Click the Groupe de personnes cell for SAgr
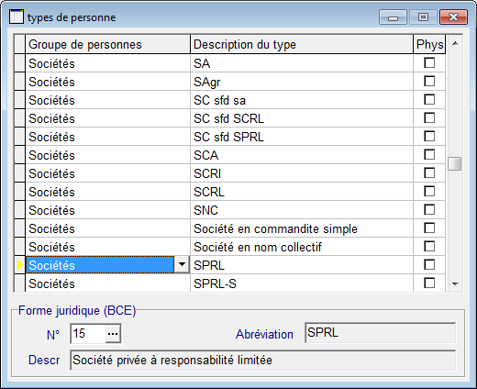Viewport: 477px width, 389px height. point(108,82)
